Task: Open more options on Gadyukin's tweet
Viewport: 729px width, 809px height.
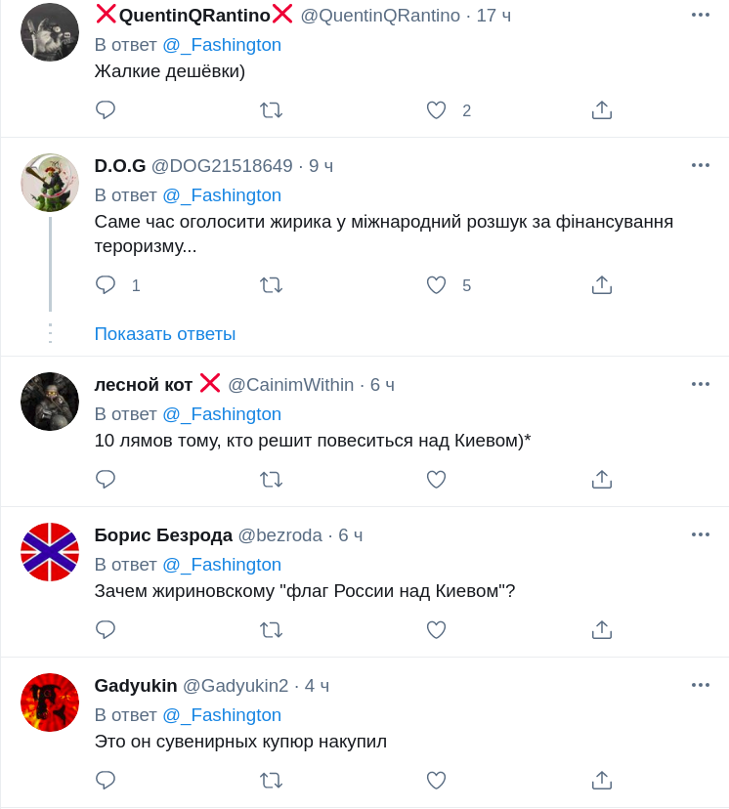Action: point(700,685)
